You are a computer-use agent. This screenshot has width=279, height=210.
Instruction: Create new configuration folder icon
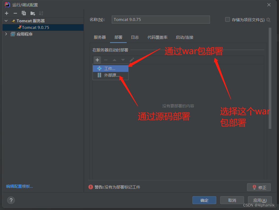[33, 13]
